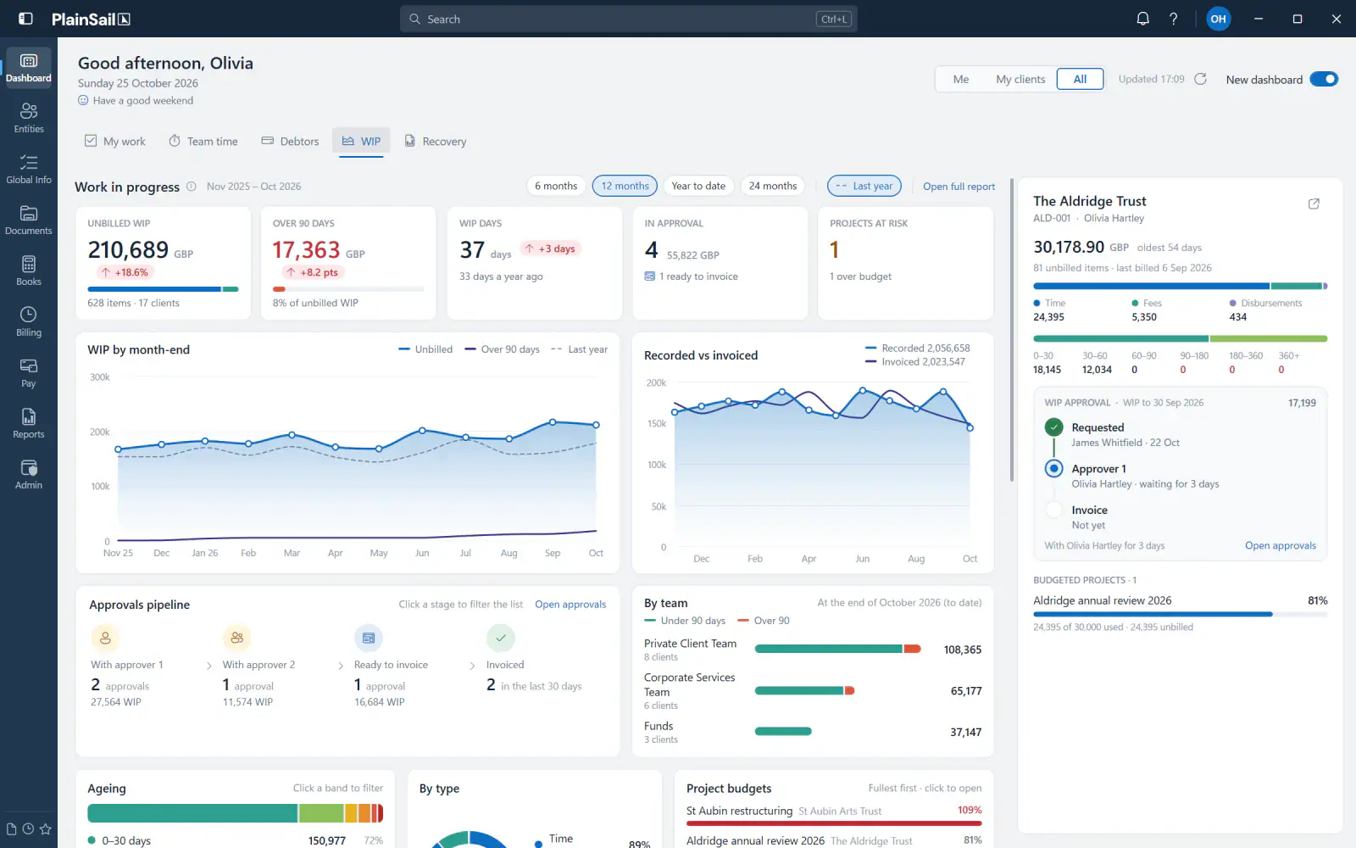Refresh the dashboard next to Updated 17:09
The image size is (1356, 848).
1201,79
